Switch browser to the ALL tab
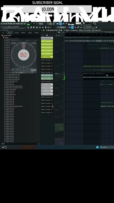Viewport: 114px width, 203px height. click(x=3, y=33)
